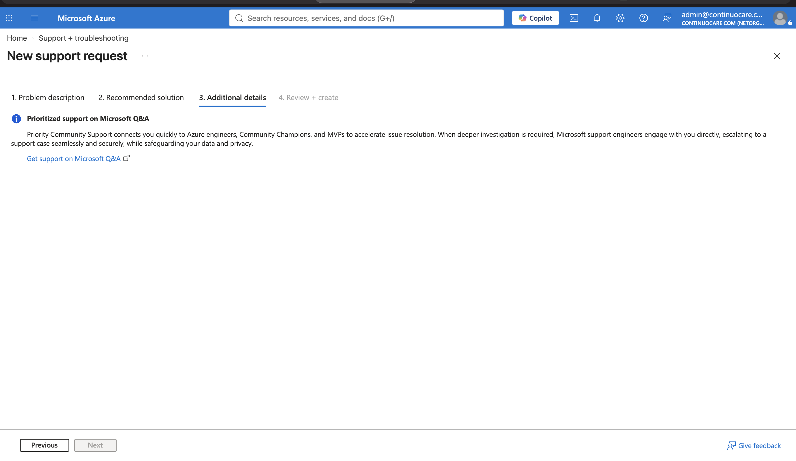Select the Additional details tab
The width and height of the screenshot is (796, 461).
(x=232, y=98)
